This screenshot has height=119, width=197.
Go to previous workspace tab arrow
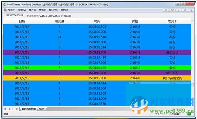coord(9,109)
